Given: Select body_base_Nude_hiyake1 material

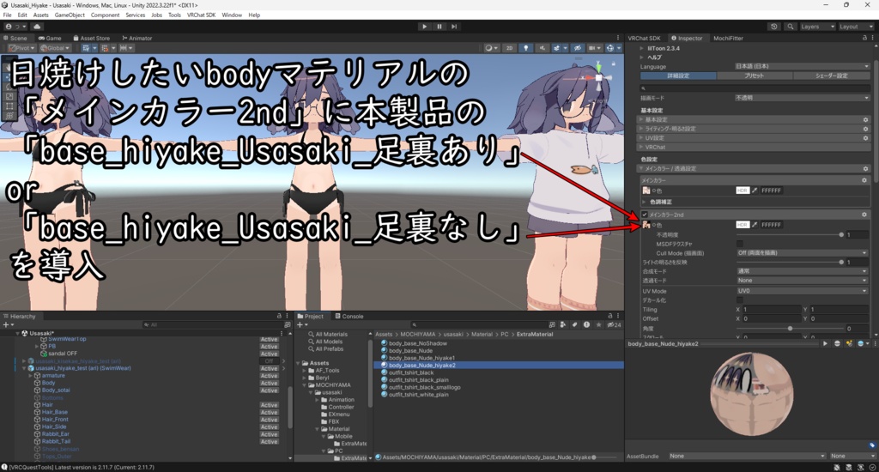Looking at the screenshot, I should (x=421, y=358).
